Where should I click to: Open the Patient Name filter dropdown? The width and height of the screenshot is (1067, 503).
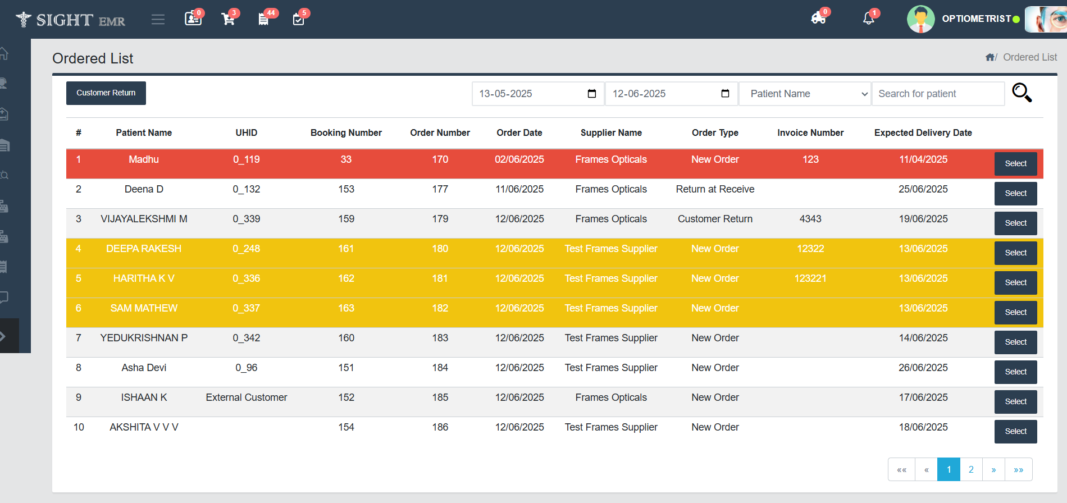805,94
